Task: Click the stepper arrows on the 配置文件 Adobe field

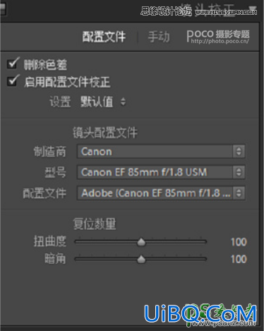Action: [239, 193]
